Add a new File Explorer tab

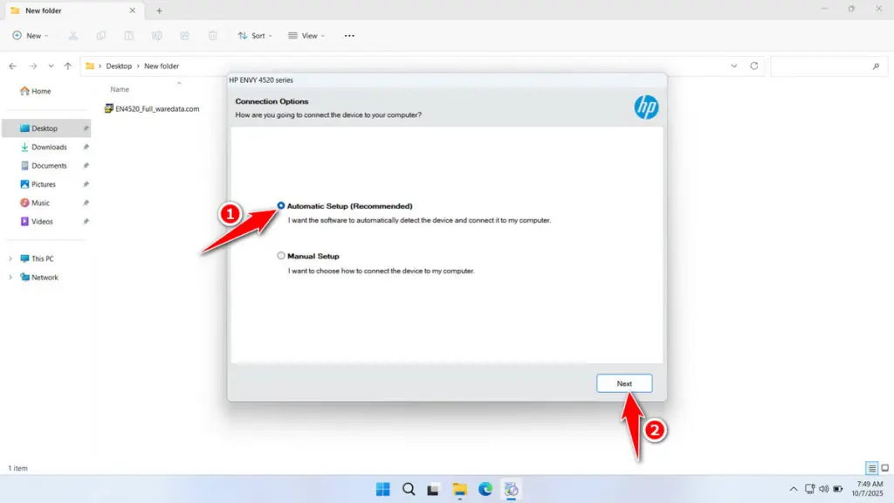[159, 10]
